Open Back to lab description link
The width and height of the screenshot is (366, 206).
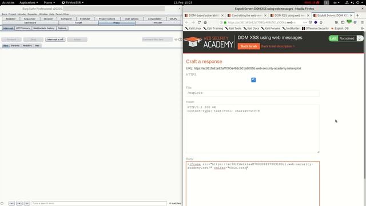coord(278,46)
